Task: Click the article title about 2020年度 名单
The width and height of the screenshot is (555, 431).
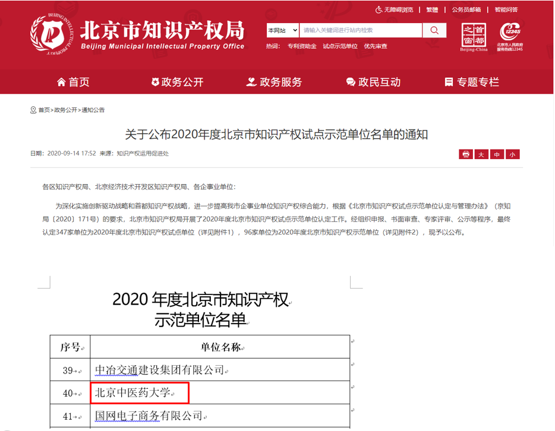Action: [x=276, y=135]
